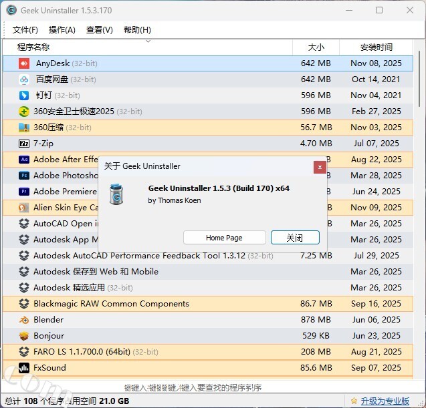Image resolution: width=426 pixels, height=408 pixels.
Task: Open the 文件(F) menu
Action: point(25,30)
